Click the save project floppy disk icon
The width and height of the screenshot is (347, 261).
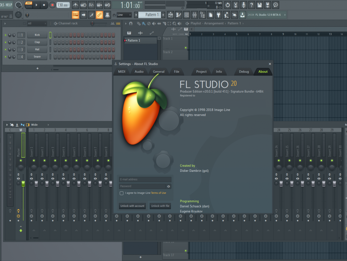pyautogui.click(x=260, y=5)
